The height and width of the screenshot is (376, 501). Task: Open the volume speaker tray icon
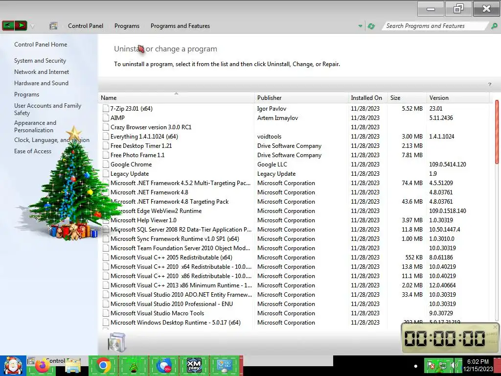click(x=454, y=365)
